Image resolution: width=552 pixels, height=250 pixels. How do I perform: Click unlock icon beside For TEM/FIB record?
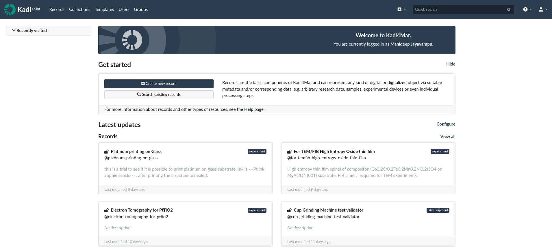[x=289, y=152]
